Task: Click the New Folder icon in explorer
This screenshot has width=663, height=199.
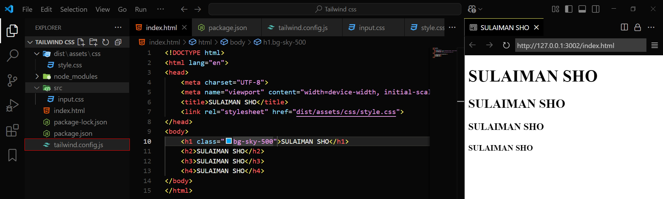Action: point(93,42)
